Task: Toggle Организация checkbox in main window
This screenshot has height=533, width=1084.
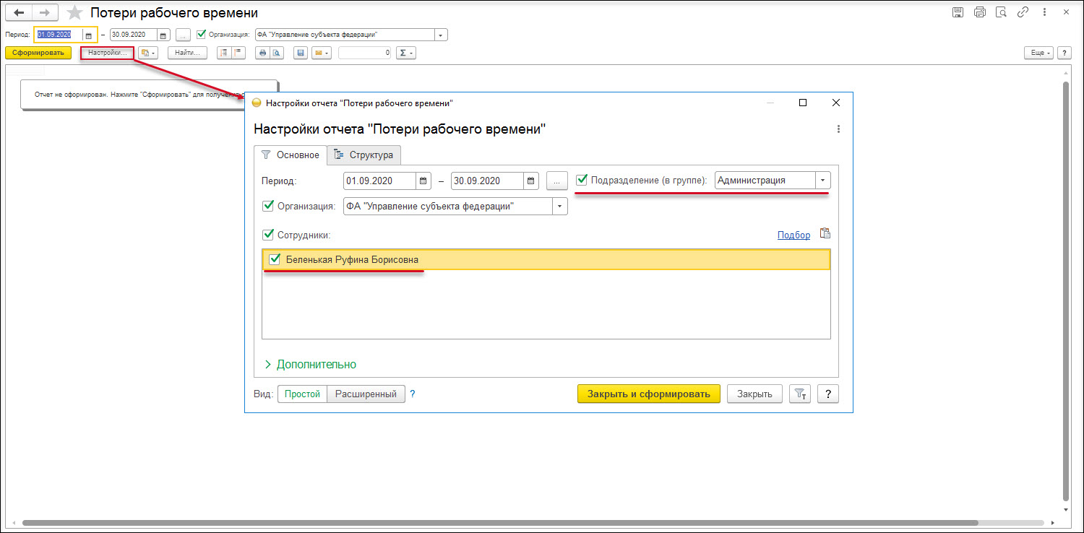Action: point(202,34)
